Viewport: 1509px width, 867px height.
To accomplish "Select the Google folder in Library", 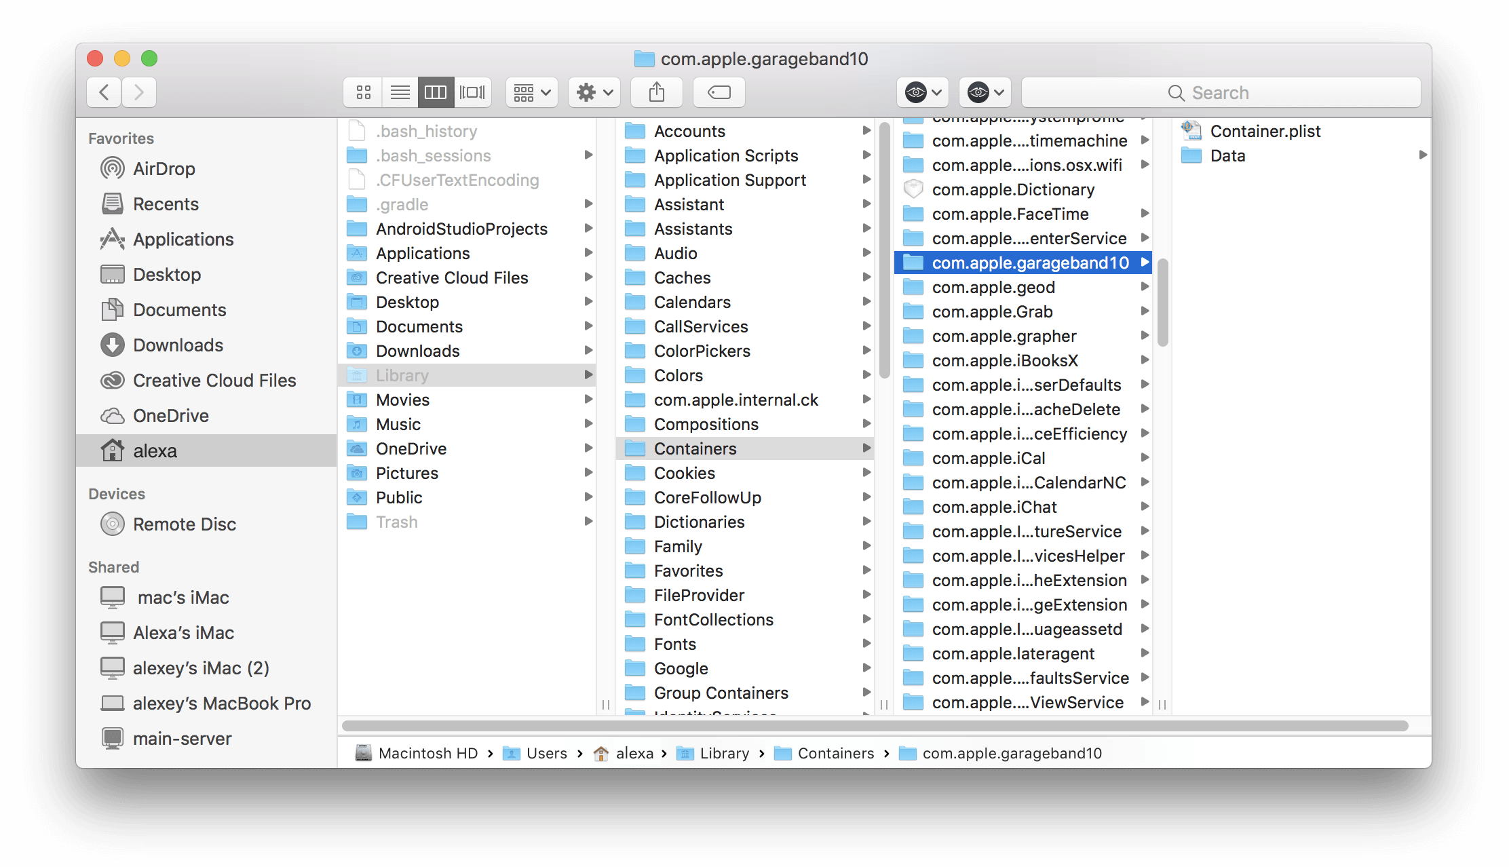I will tap(745, 668).
